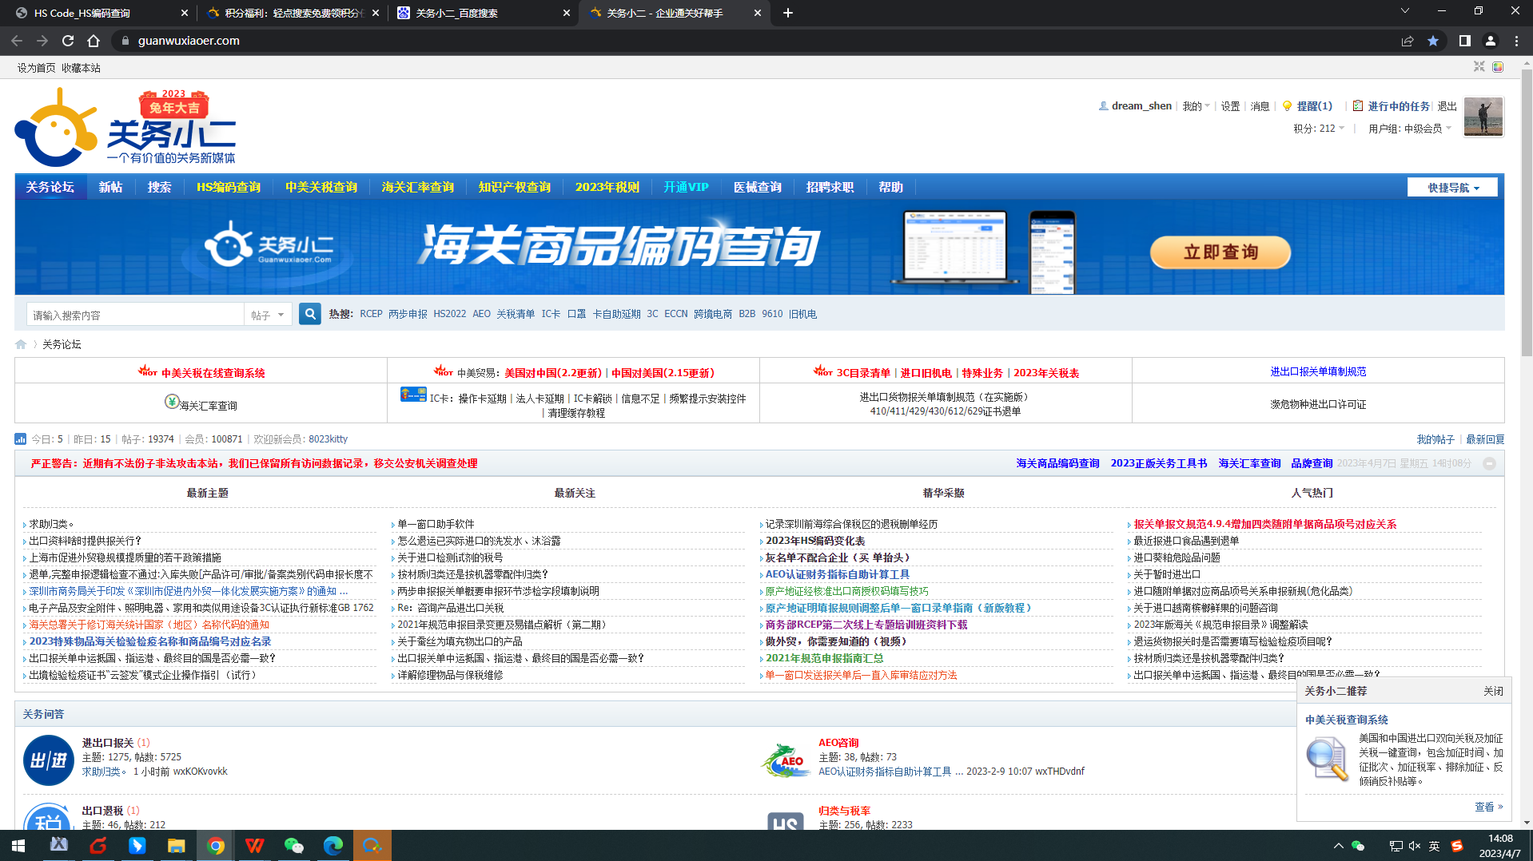Click the 退出 logout link
The height and width of the screenshot is (861, 1533).
(x=1447, y=106)
